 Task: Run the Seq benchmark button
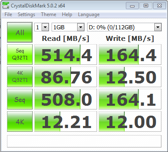coord(20,99)
